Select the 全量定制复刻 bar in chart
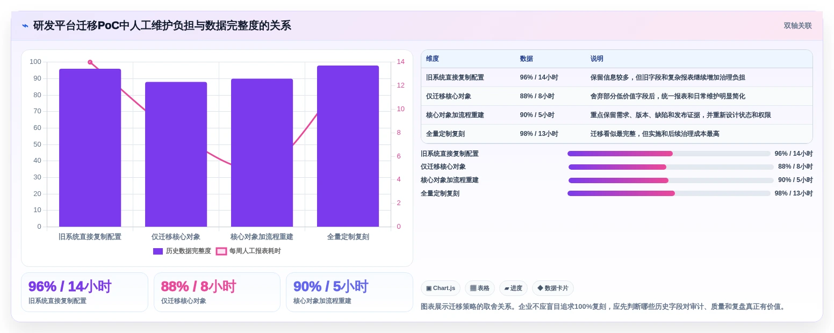Screen dimensions: 834x333 (x=348, y=146)
